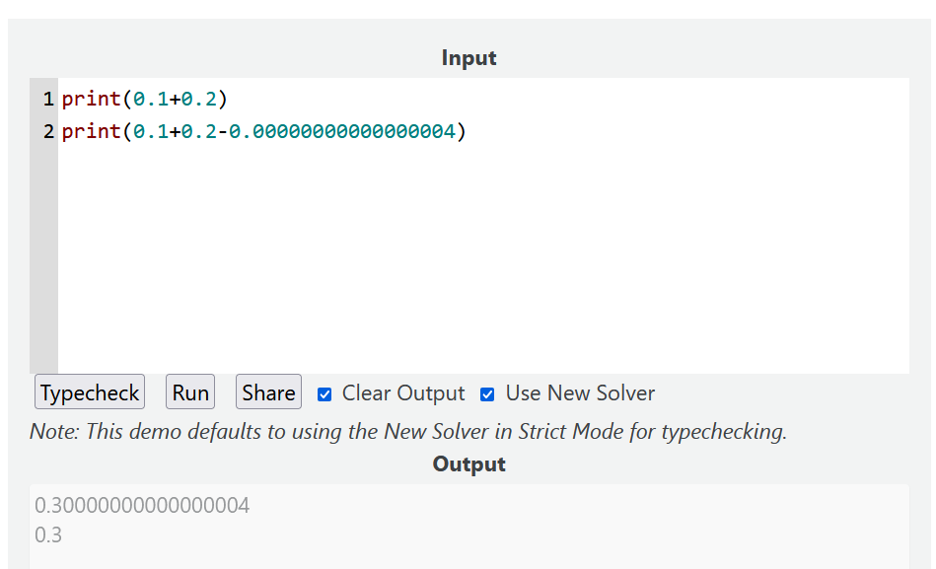
Task: Disable the Use New Solver checkbox
Action: click(487, 394)
